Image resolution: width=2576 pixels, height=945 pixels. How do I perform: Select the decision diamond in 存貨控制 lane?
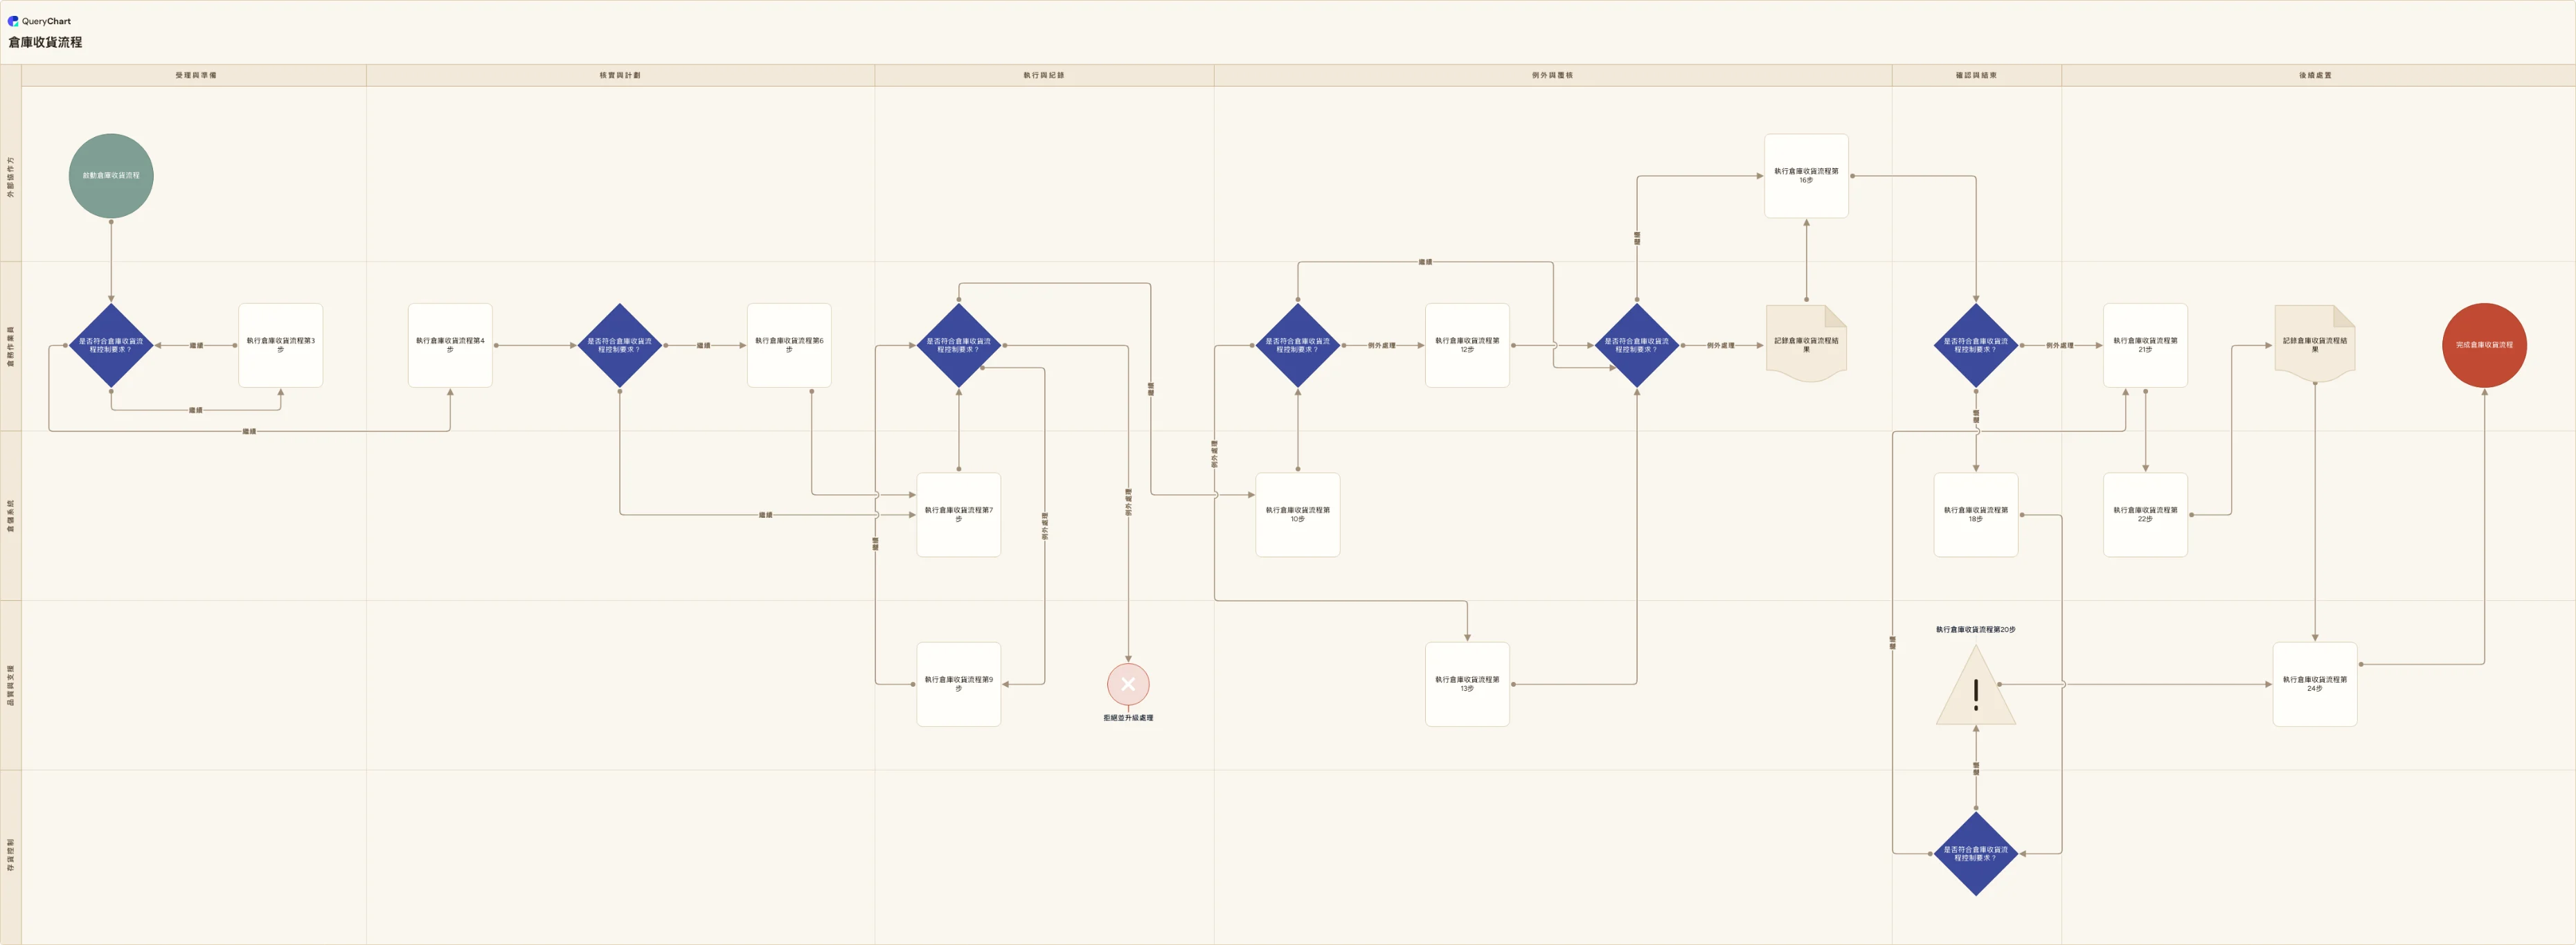1976,854
